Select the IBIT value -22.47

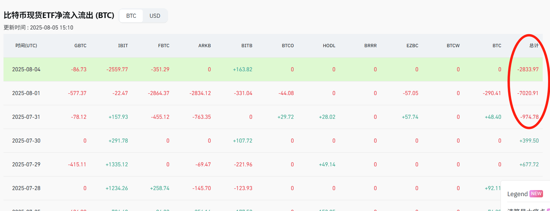pyautogui.click(x=120, y=93)
